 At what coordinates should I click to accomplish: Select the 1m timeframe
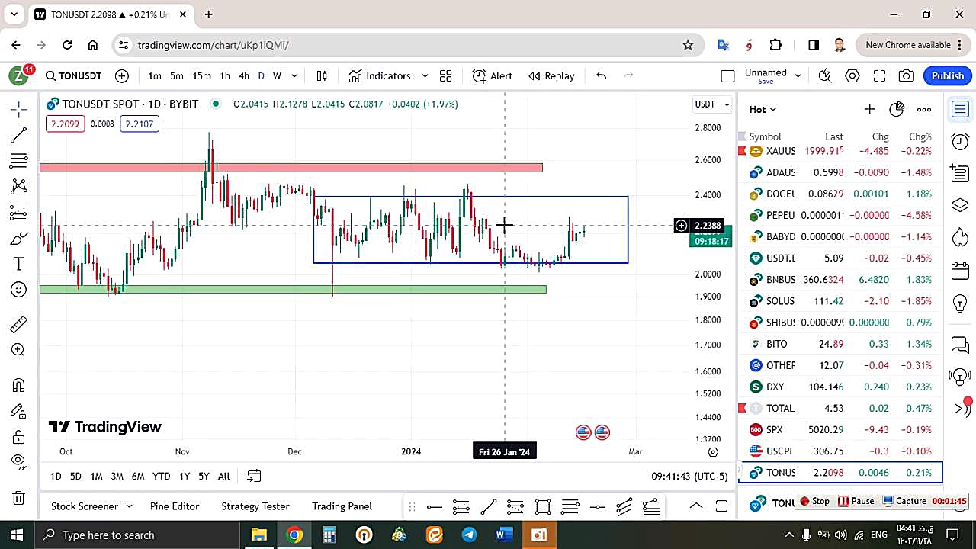[x=155, y=75]
